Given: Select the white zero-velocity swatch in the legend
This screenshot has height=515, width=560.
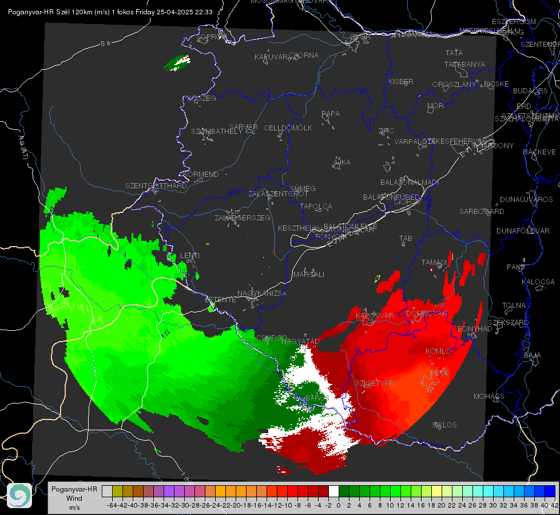Looking at the screenshot, I should click(333, 491).
